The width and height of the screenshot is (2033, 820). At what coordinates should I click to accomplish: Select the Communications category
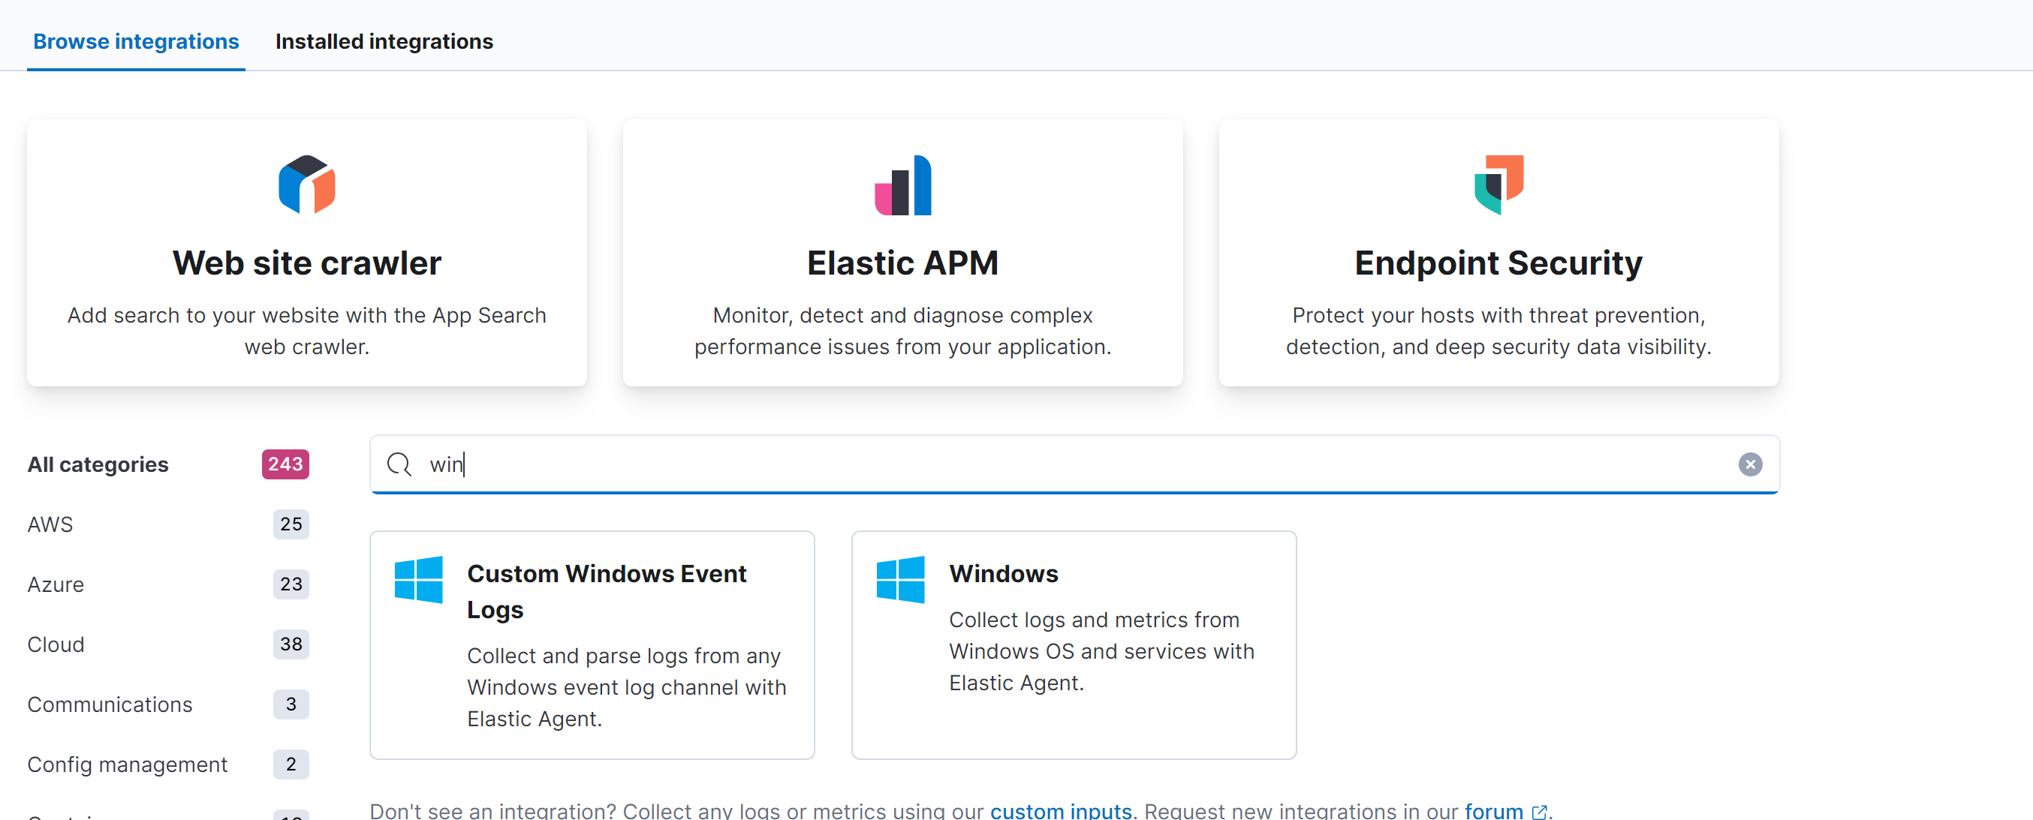(110, 704)
